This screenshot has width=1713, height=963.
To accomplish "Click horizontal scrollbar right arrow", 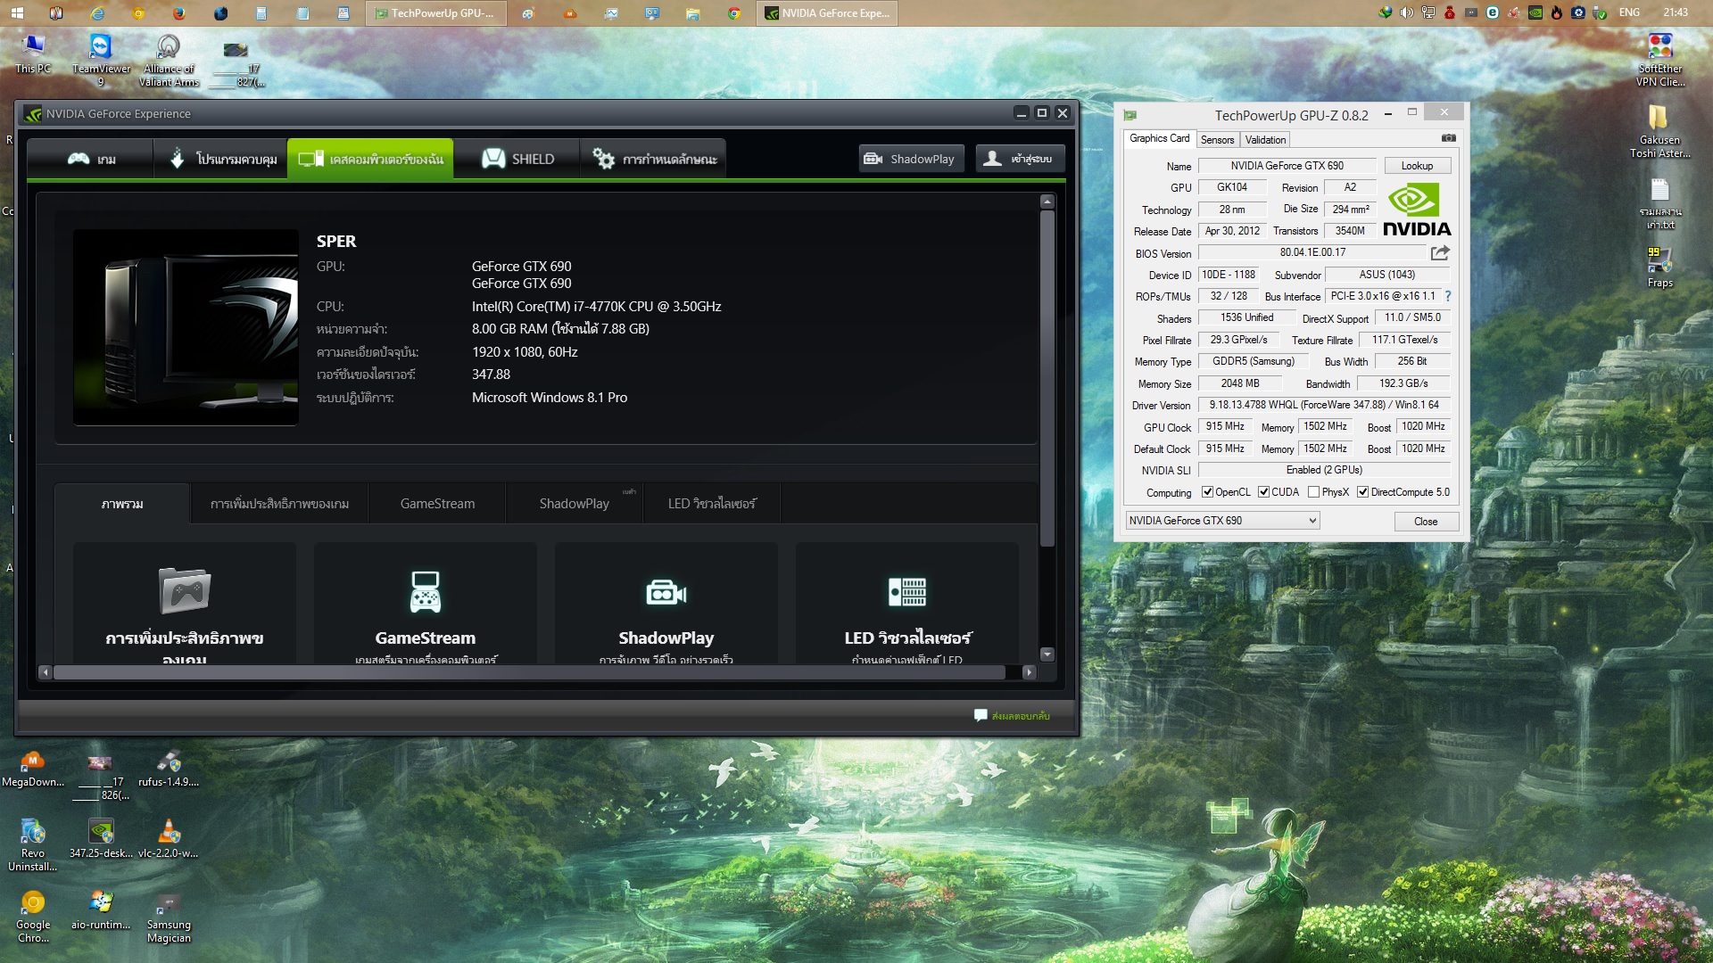I will [x=1029, y=672].
